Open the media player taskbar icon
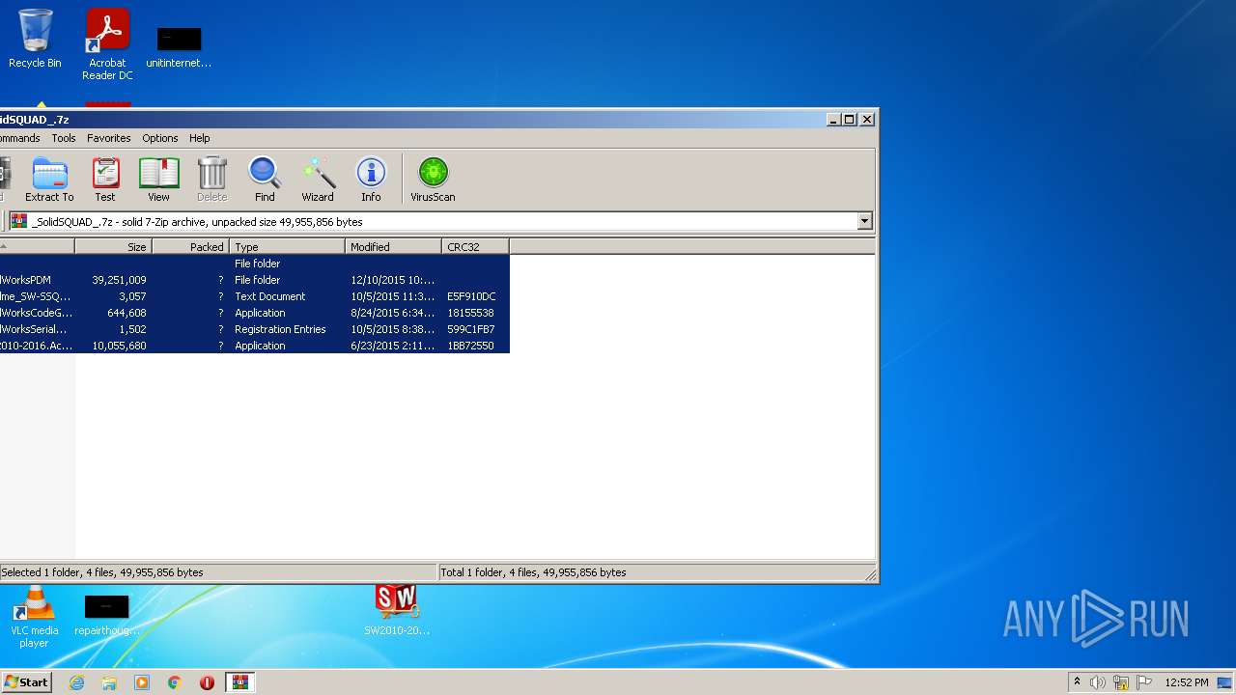 (x=142, y=682)
